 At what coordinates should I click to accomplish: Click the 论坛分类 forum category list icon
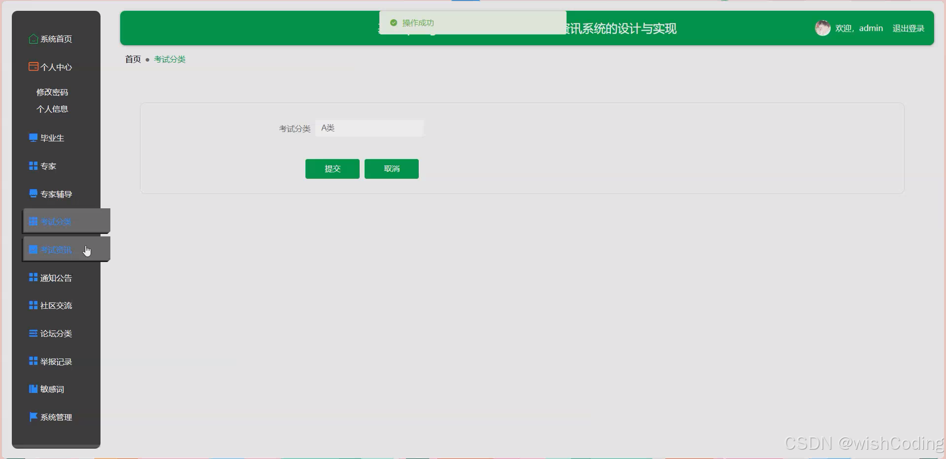click(33, 333)
